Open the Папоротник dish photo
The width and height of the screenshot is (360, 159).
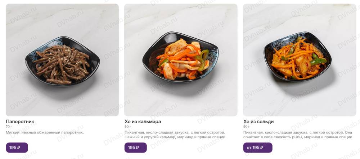[x=62, y=60]
